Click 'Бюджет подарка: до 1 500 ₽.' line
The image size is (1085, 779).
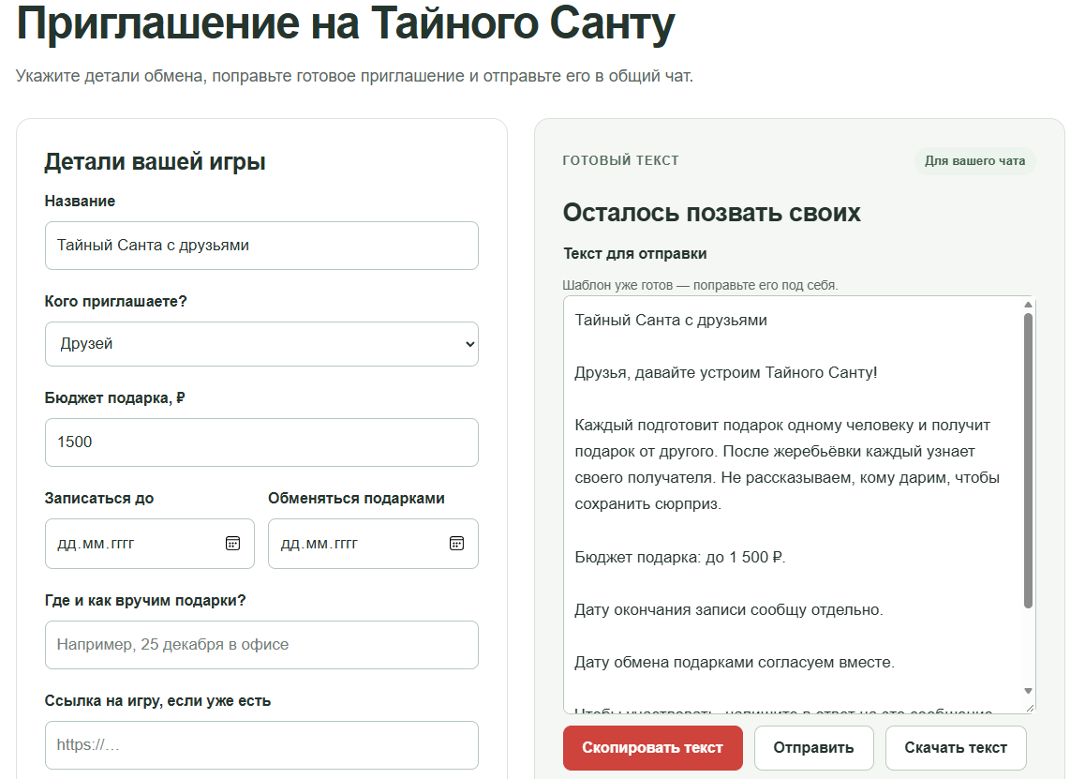point(680,558)
